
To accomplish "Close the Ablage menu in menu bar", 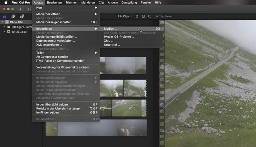I will click(39, 2).
